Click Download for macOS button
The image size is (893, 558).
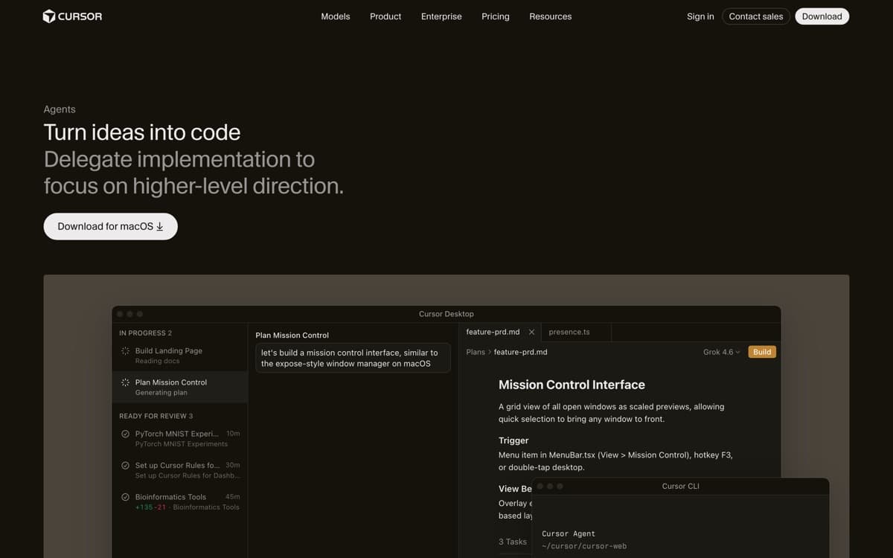(110, 226)
